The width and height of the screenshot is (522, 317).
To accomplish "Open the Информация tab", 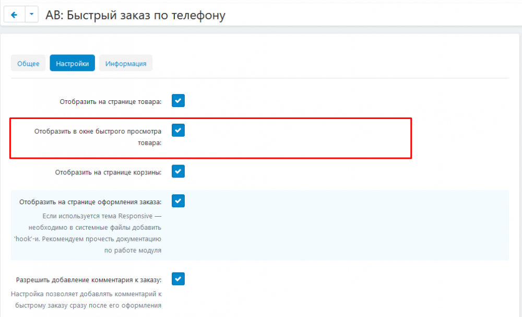I will click(x=125, y=63).
